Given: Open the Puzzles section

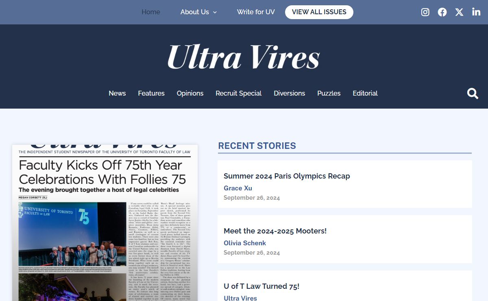Looking at the screenshot, I should tap(329, 93).
